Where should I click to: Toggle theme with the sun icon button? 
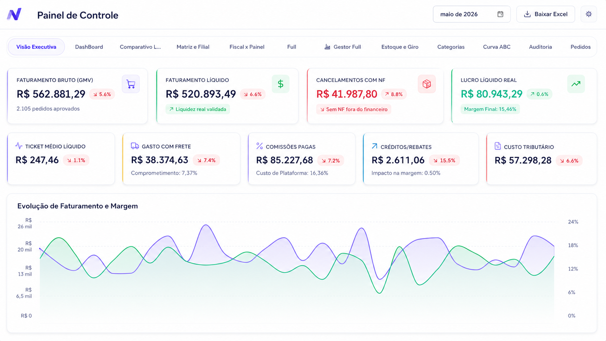coord(589,14)
